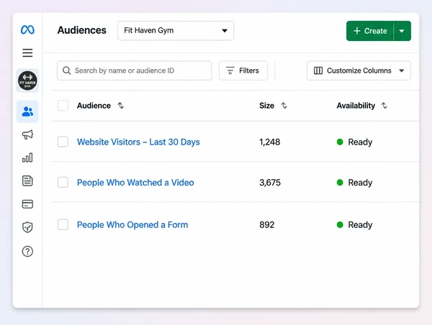The height and width of the screenshot is (325, 432).
Task: Toggle the select-all header checkbox
Action: [x=63, y=106]
